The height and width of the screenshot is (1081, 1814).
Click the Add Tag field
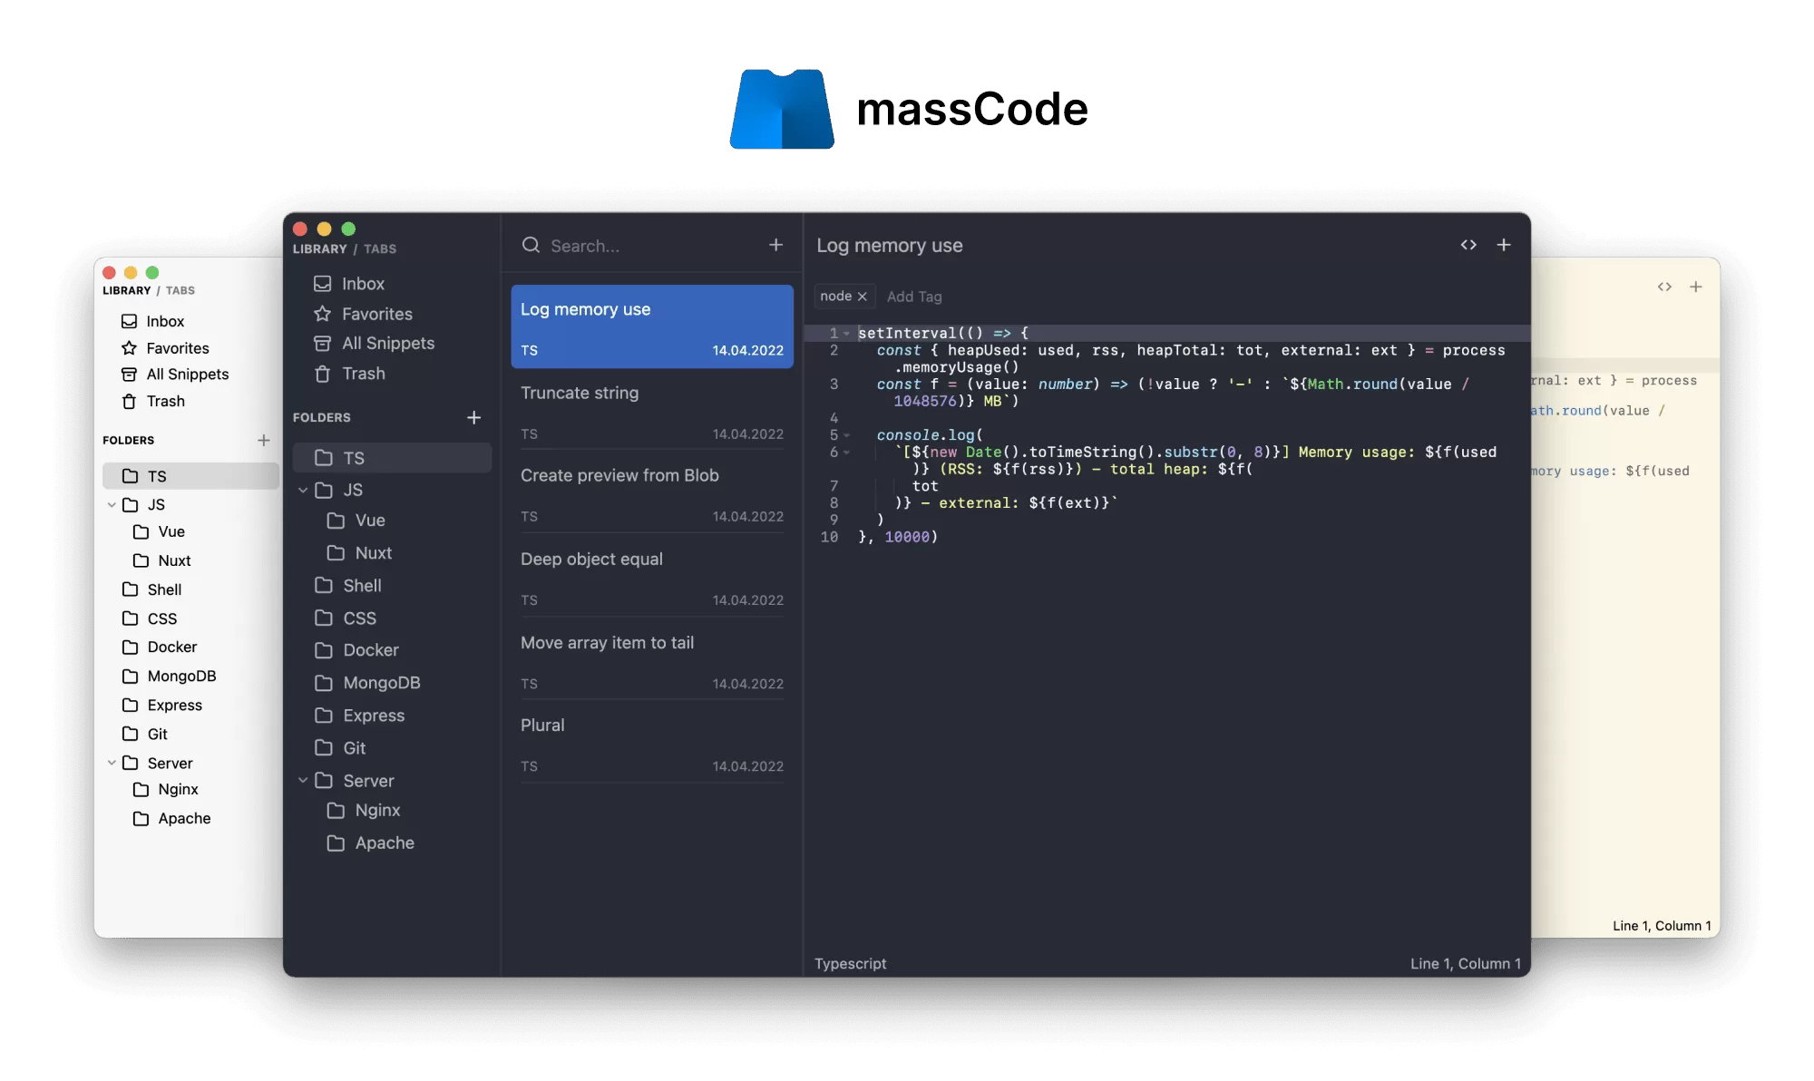pyautogui.click(x=915, y=297)
